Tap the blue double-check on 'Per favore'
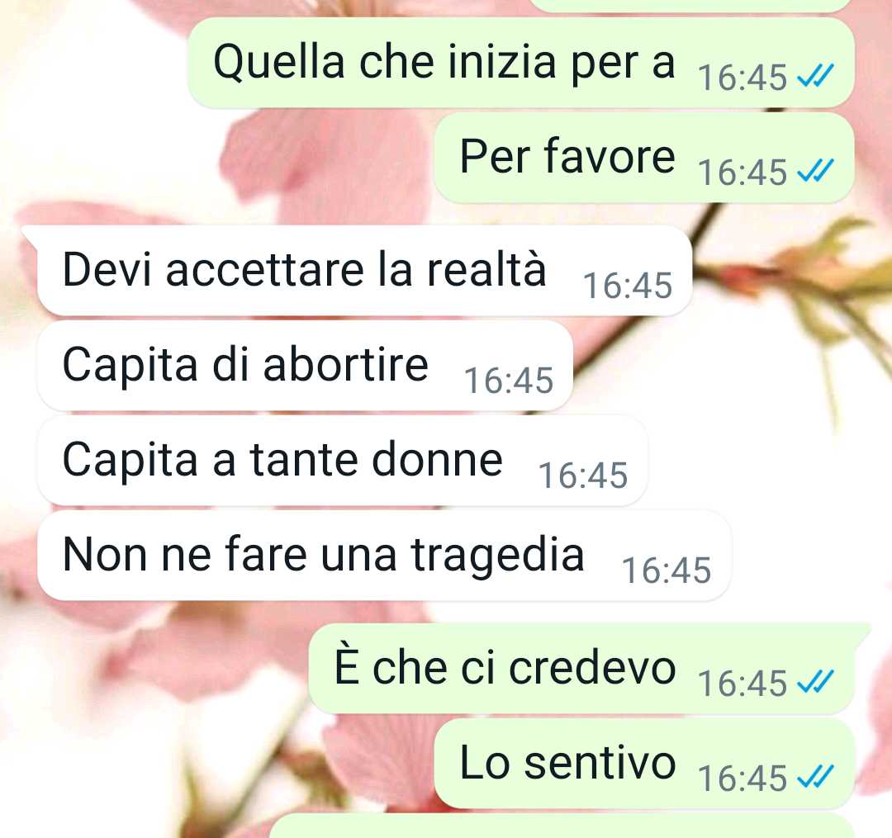Viewport: 892px width, 838px height. (x=815, y=170)
